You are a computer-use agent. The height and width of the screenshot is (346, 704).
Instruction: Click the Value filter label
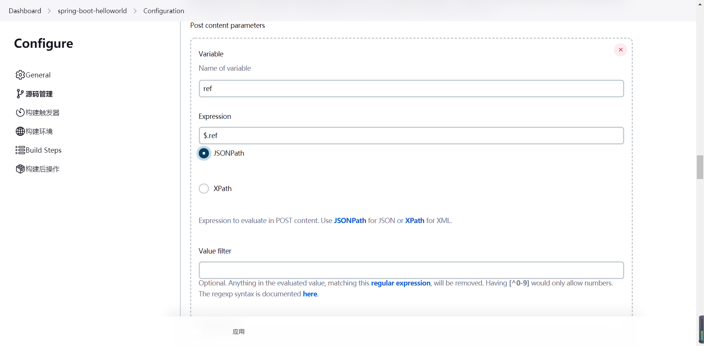215,251
